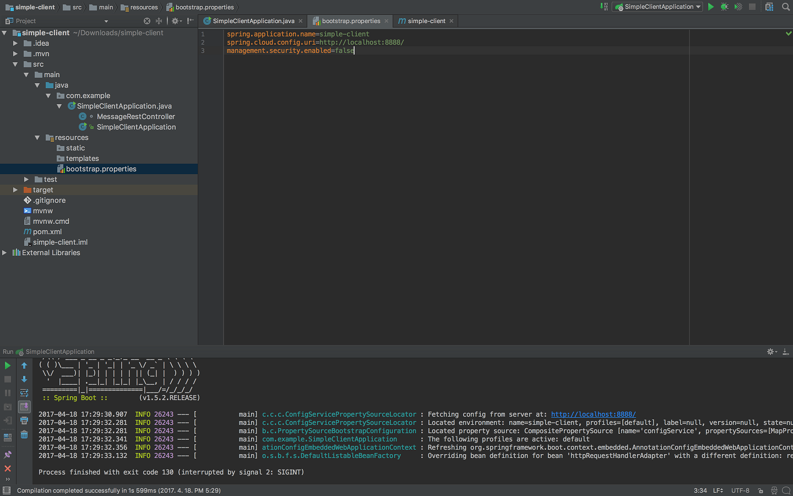793x496 pixels.
Task: Rerun SimpleClientApplication in the Run panel
Action: [8, 365]
